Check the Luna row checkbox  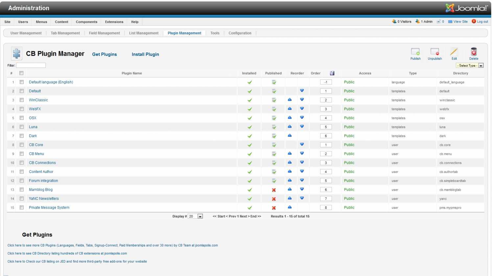21,127
